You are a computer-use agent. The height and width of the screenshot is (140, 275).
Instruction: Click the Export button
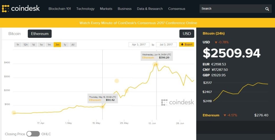[x=187, y=44]
